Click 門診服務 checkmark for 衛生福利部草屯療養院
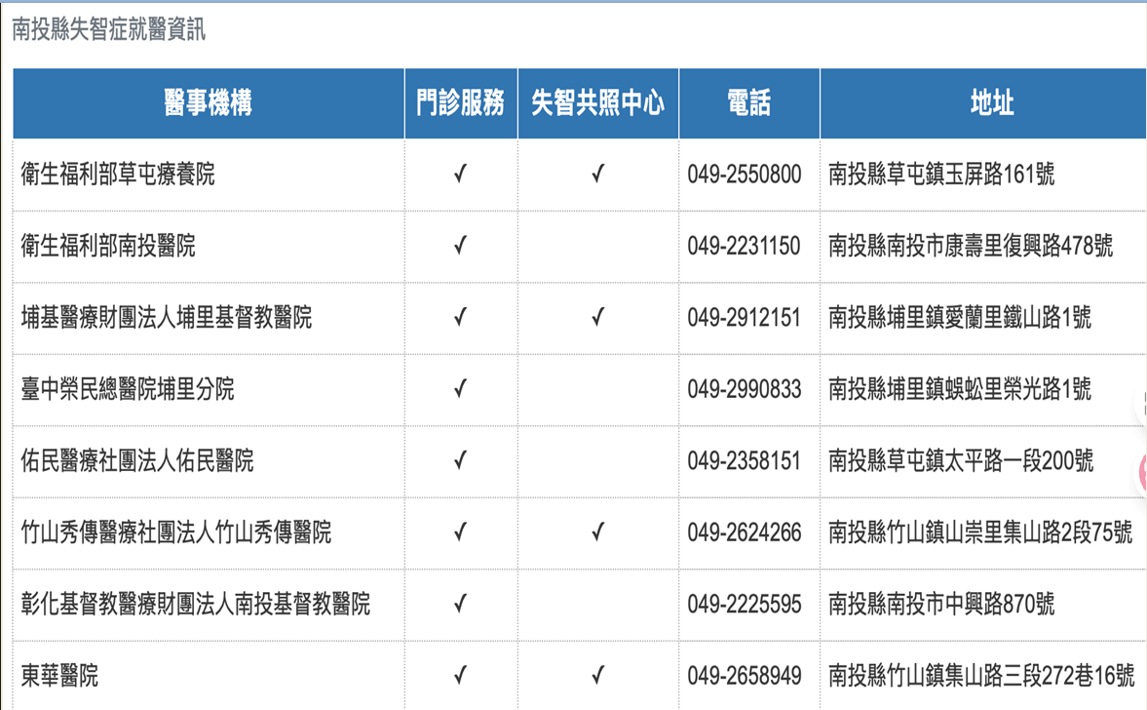1147x710 pixels. click(460, 174)
